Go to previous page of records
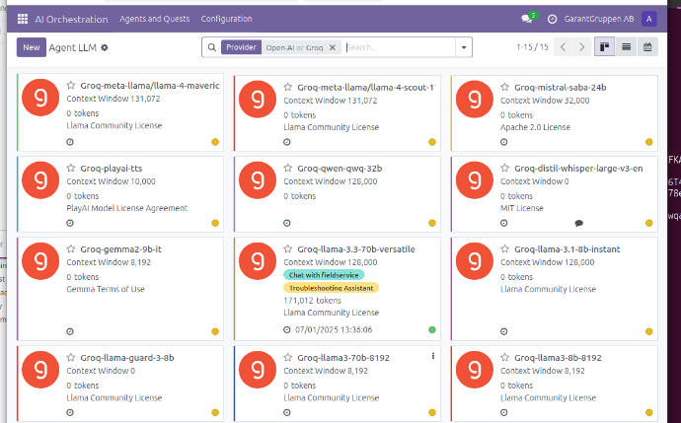This screenshot has width=681, height=423. 563,47
